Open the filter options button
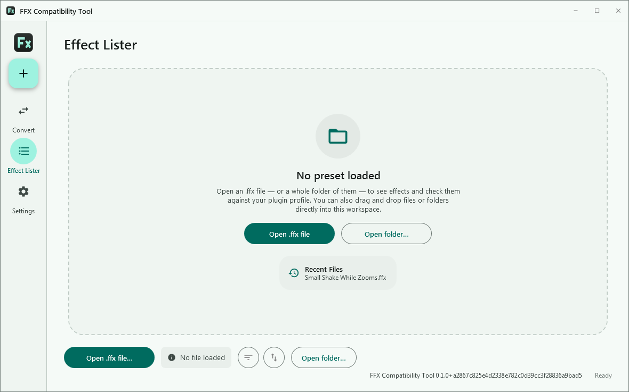629x392 pixels. 248,357
